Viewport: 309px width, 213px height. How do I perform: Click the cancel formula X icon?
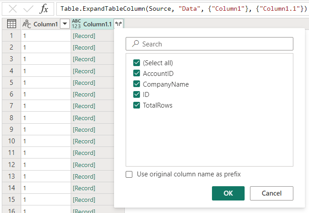pos(13,9)
